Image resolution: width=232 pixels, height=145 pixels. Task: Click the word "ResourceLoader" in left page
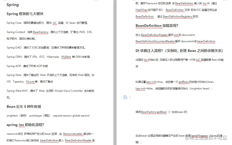73,134
